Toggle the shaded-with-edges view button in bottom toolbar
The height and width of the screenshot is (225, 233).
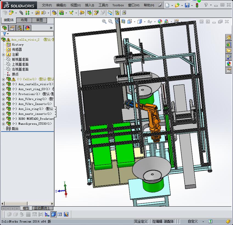tap(54, 214)
